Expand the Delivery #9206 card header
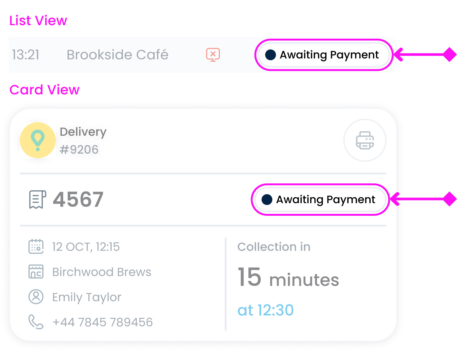Screen dimensions: 471x356 click(83, 140)
